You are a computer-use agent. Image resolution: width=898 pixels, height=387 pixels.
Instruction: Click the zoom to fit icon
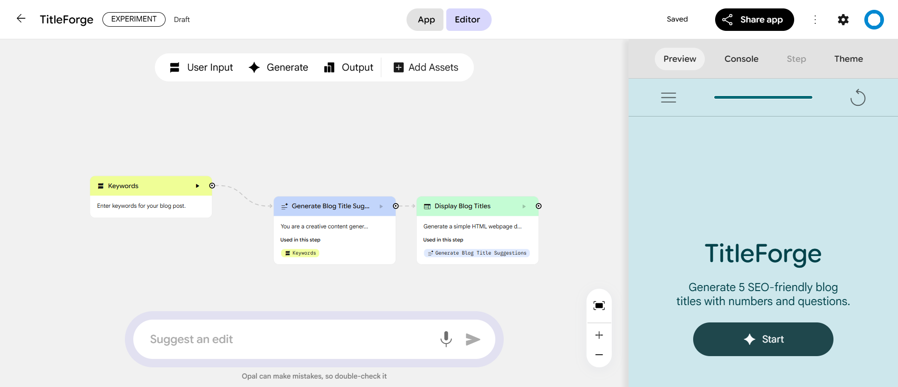599,306
